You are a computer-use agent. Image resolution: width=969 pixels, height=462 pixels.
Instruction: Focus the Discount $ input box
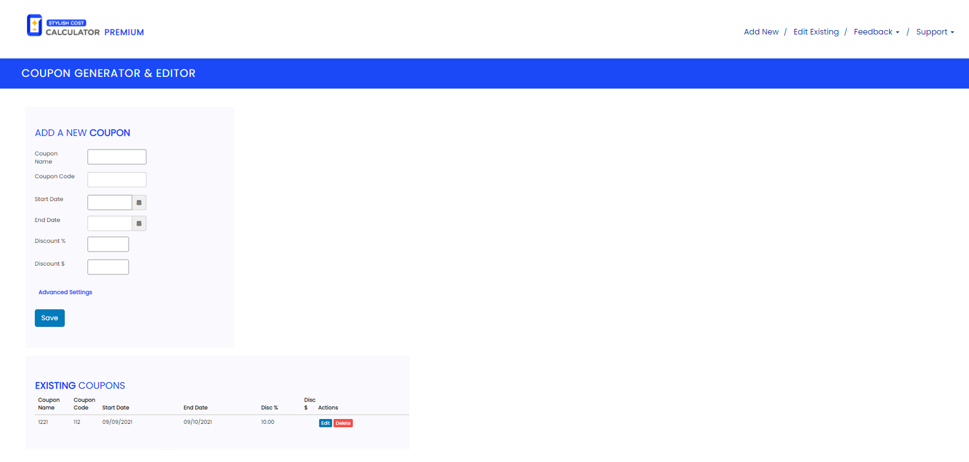point(108,267)
